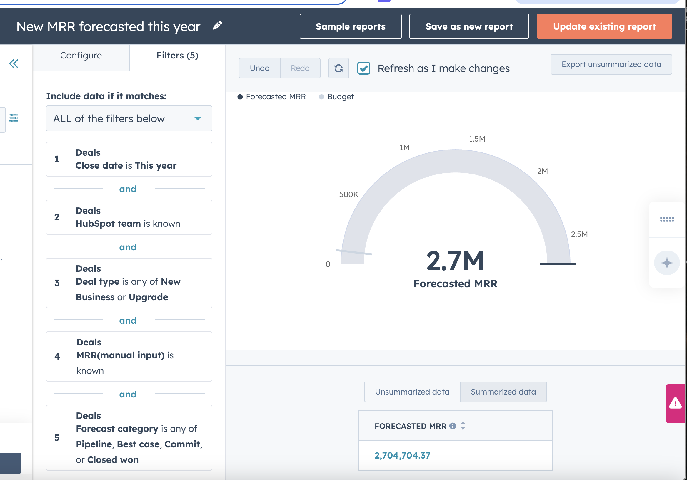Click the circular refresh icon button
The height and width of the screenshot is (480, 687).
coord(339,68)
